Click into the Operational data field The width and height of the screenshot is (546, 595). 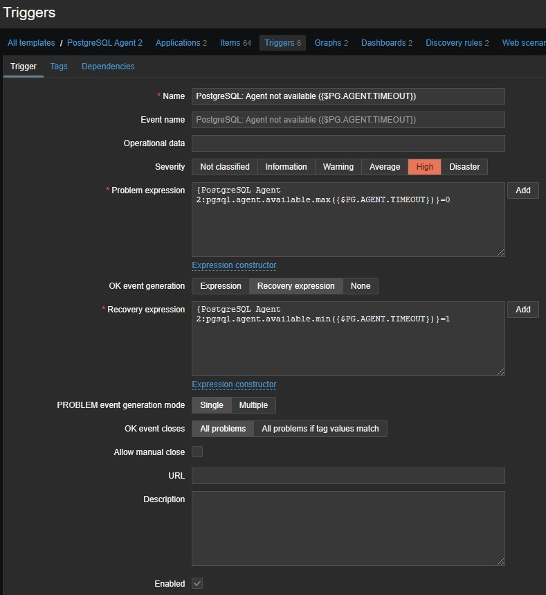pos(348,143)
